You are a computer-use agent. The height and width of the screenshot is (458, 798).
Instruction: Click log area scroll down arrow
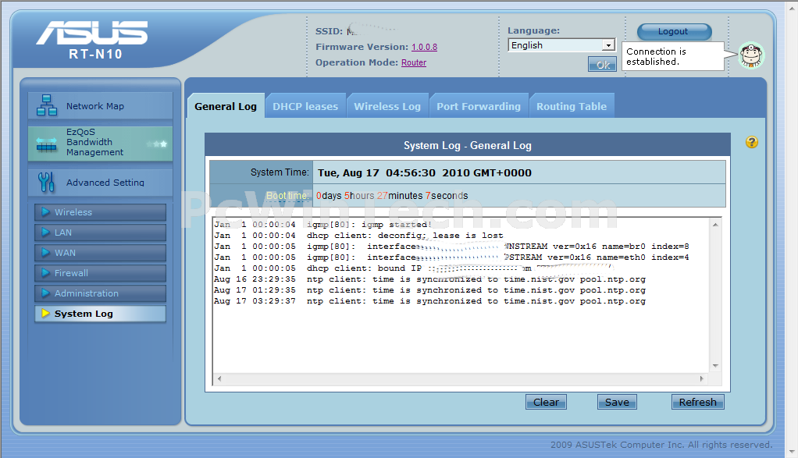pos(715,366)
